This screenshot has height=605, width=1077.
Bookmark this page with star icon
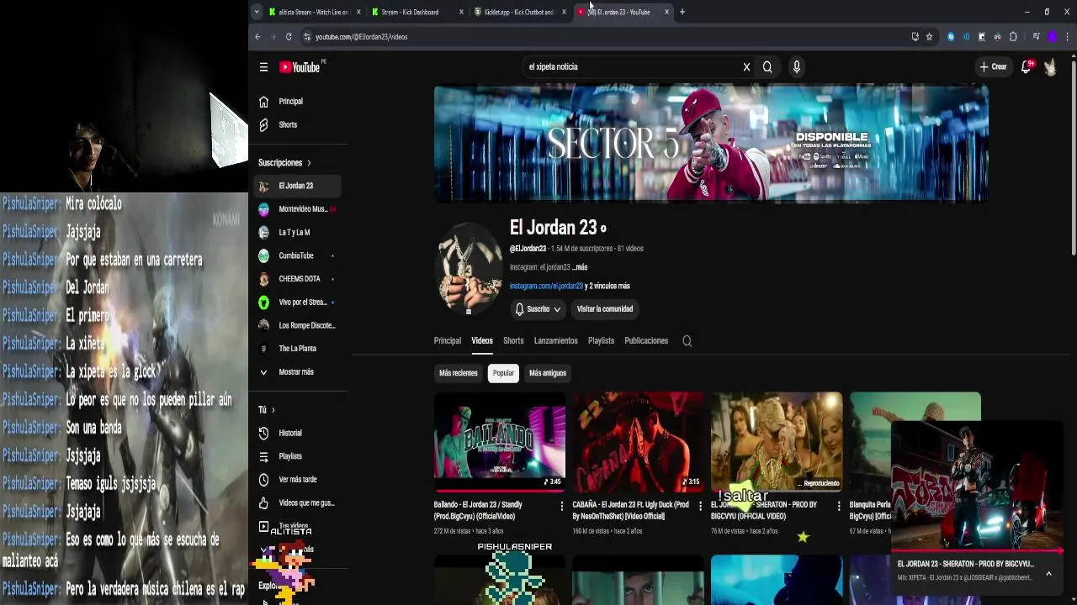pos(929,37)
